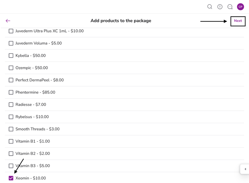This screenshot has width=249, height=183.
Task: Select Juvederm Voluma checkbox
Action: click(x=11, y=43)
